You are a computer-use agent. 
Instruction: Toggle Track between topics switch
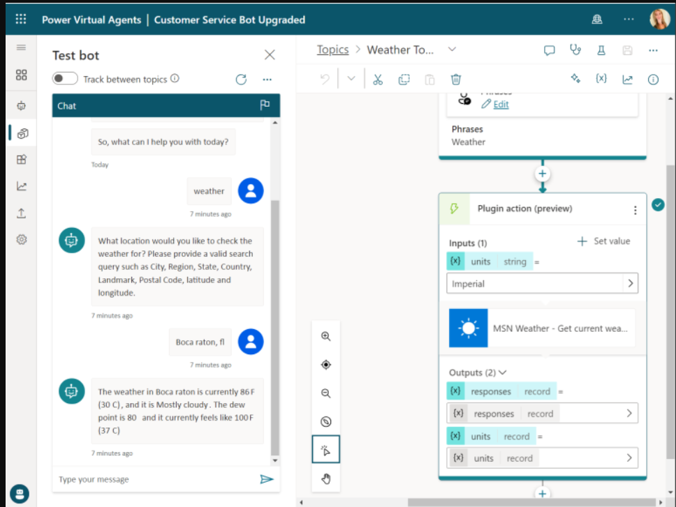click(65, 79)
